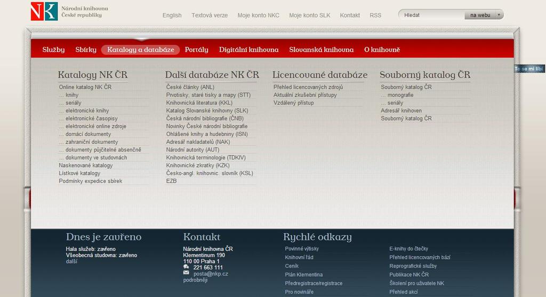
Task: Open Naskenované katalogy link
Action: 86,165
